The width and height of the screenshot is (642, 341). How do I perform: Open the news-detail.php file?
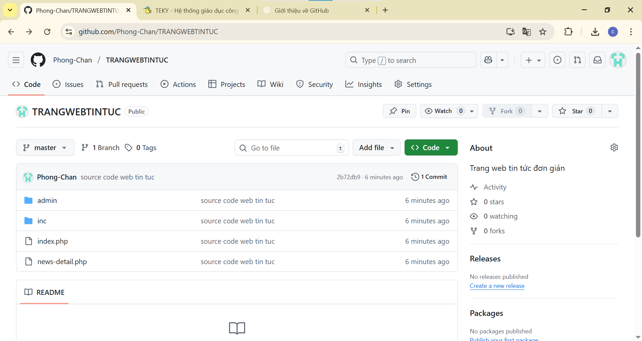coord(62,261)
